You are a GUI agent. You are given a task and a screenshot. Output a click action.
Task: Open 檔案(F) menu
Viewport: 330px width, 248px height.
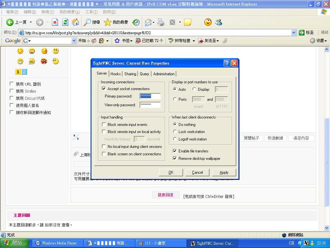pos(12,12)
